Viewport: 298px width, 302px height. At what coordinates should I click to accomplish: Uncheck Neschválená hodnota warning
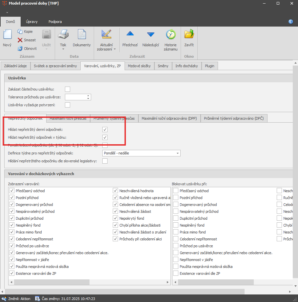[115, 191]
